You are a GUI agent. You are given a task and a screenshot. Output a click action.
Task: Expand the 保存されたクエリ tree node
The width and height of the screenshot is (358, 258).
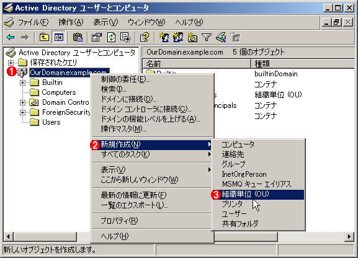pos(11,63)
